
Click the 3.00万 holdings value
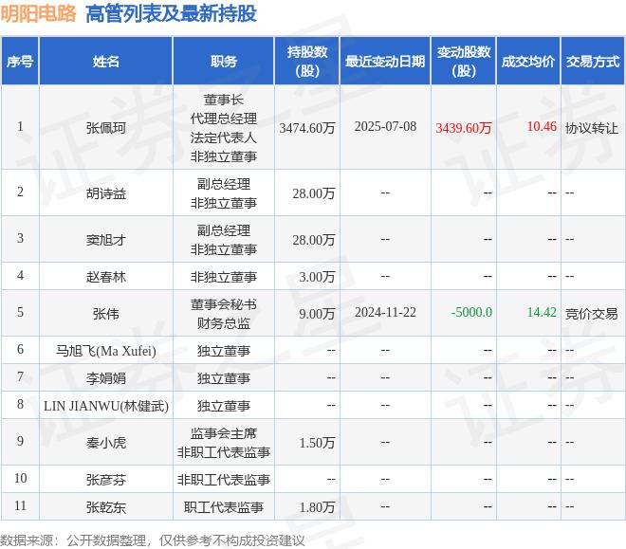(x=317, y=277)
